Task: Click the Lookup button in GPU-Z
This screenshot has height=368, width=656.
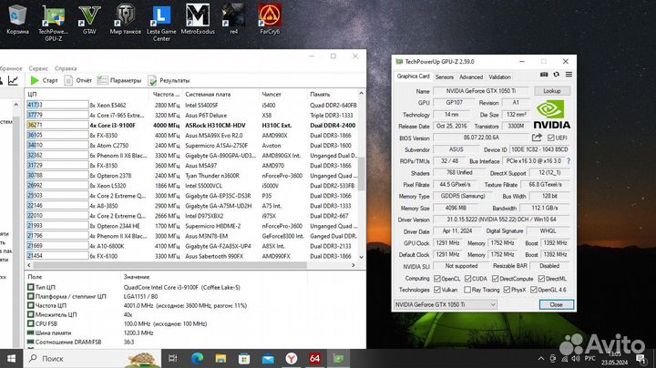Action: click(552, 91)
